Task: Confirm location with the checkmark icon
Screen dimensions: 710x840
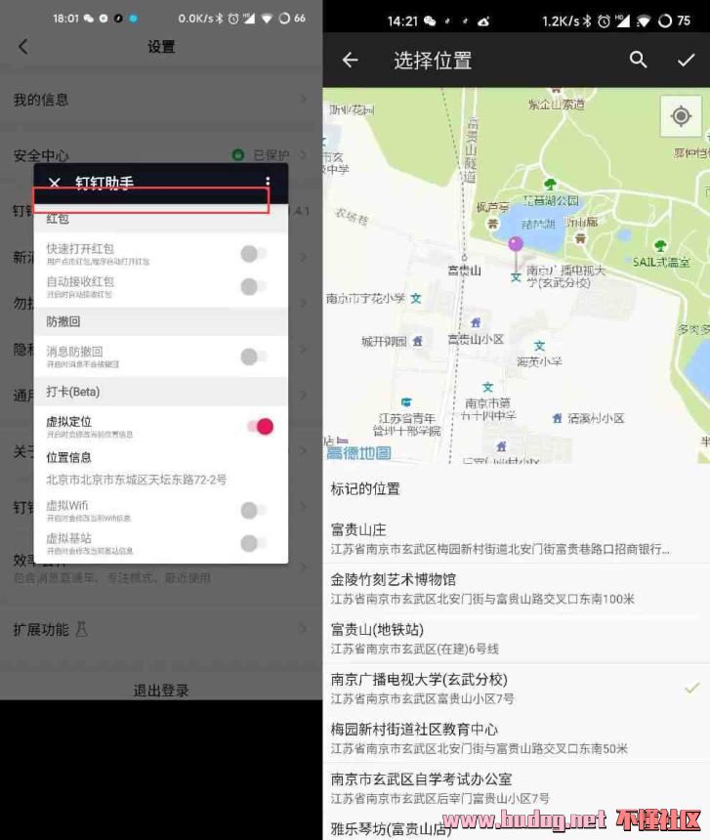Action: [686, 60]
